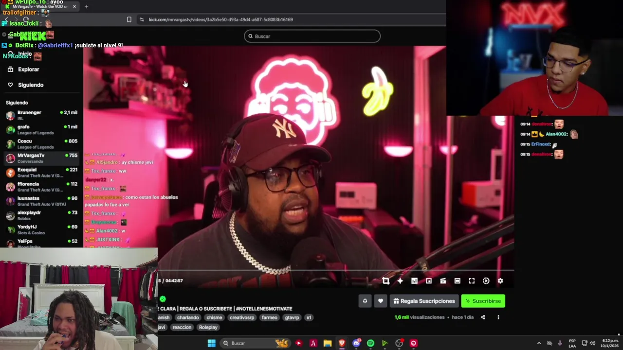Share the video using share icon

point(483,317)
